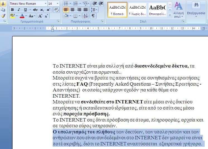Click the Decrease Indent icon

click(95, 4)
